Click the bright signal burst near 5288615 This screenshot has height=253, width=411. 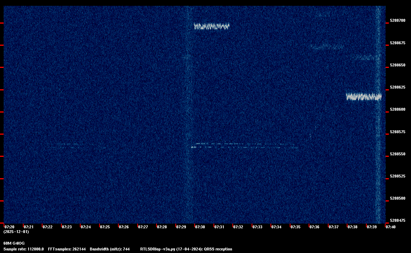[364, 97]
